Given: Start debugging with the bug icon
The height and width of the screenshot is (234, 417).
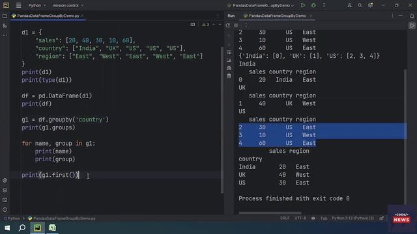Looking at the screenshot, I should 313,5.
